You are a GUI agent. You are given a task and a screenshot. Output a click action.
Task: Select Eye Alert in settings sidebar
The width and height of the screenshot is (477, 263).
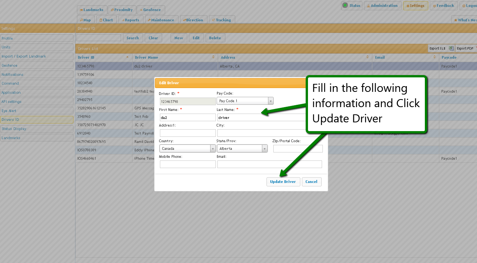pos(37,111)
